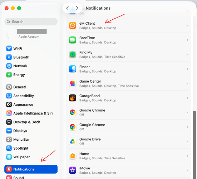Click the vertical scrollbar thumb
This screenshot has width=197, height=179.
coord(194,145)
